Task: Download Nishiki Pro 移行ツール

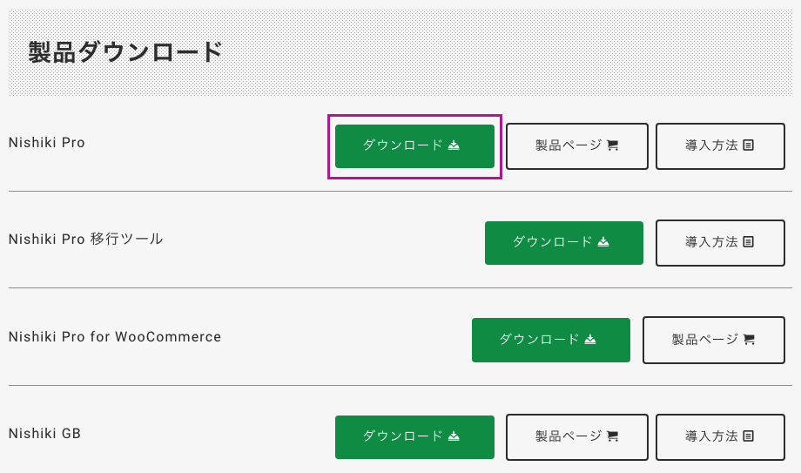Action: 564,243
